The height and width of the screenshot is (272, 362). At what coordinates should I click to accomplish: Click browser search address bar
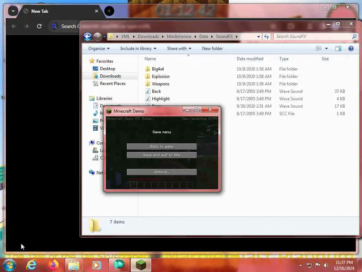[65, 26]
